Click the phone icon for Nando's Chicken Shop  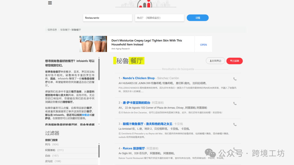pos(235,79)
